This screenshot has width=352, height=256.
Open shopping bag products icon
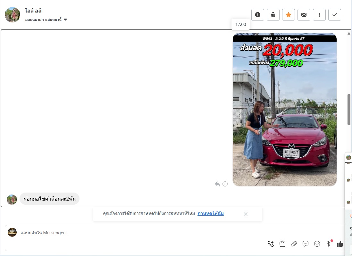tap(282, 244)
